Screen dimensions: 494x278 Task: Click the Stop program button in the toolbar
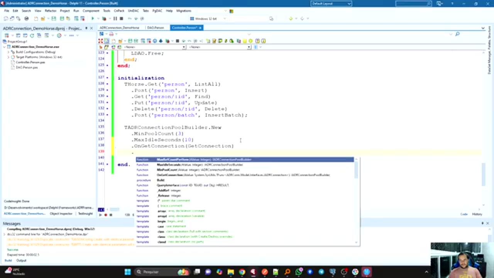pyautogui.click(x=121, y=19)
